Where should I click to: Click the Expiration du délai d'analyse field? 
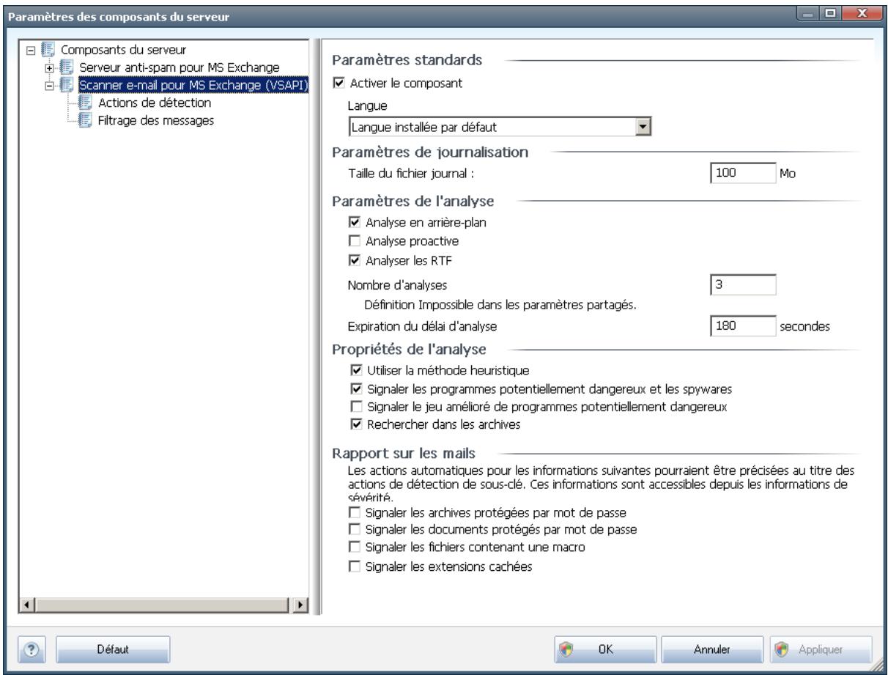(x=743, y=328)
